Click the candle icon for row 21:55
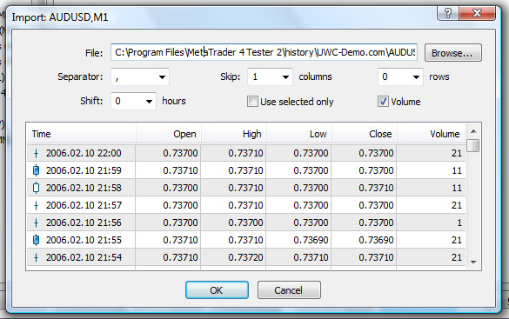This screenshot has height=319, width=509. pos(36,240)
